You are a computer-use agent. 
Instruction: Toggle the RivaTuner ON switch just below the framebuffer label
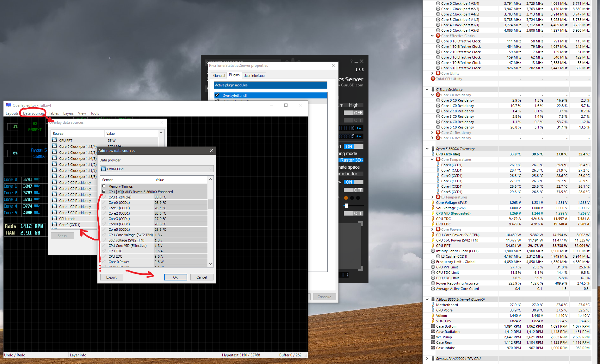[354, 182]
